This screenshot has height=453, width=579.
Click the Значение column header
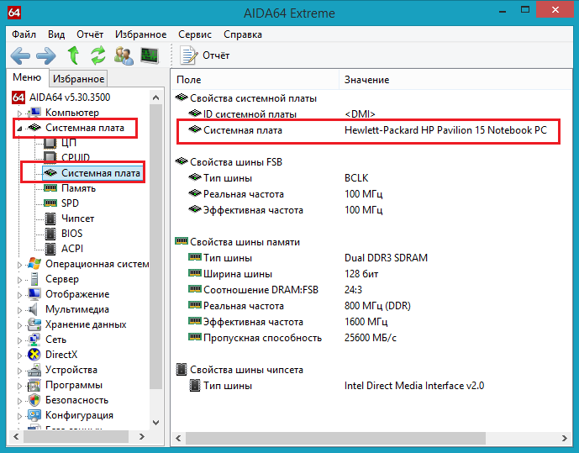[x=455, y=80]
